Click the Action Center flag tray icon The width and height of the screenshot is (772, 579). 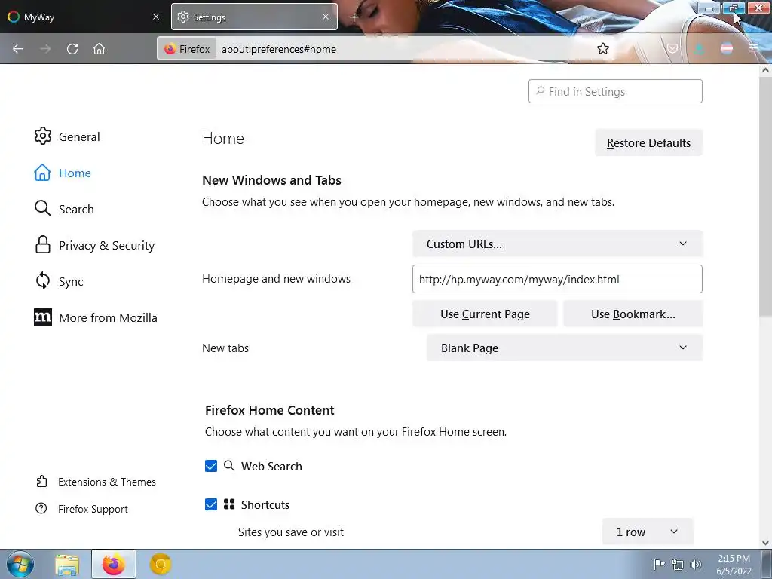(659, 564)
